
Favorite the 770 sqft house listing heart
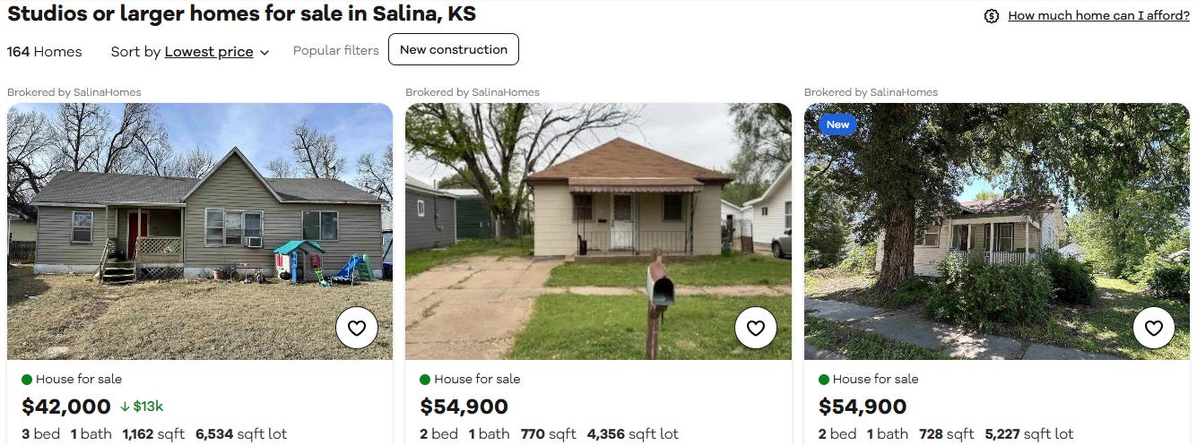[756, 329]
